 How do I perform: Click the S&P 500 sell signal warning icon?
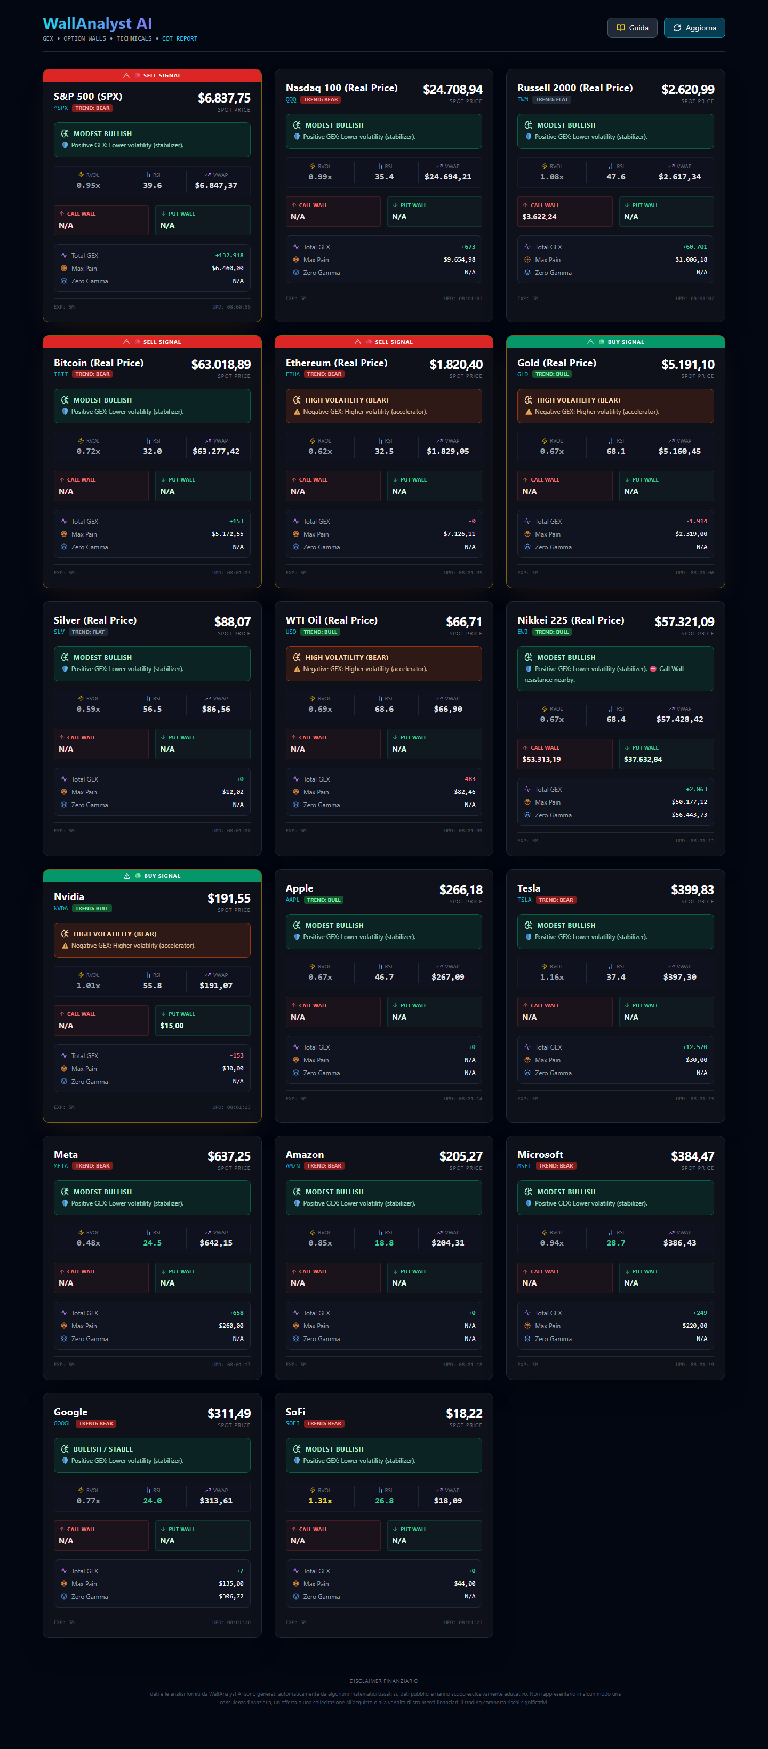click(126, 76)
